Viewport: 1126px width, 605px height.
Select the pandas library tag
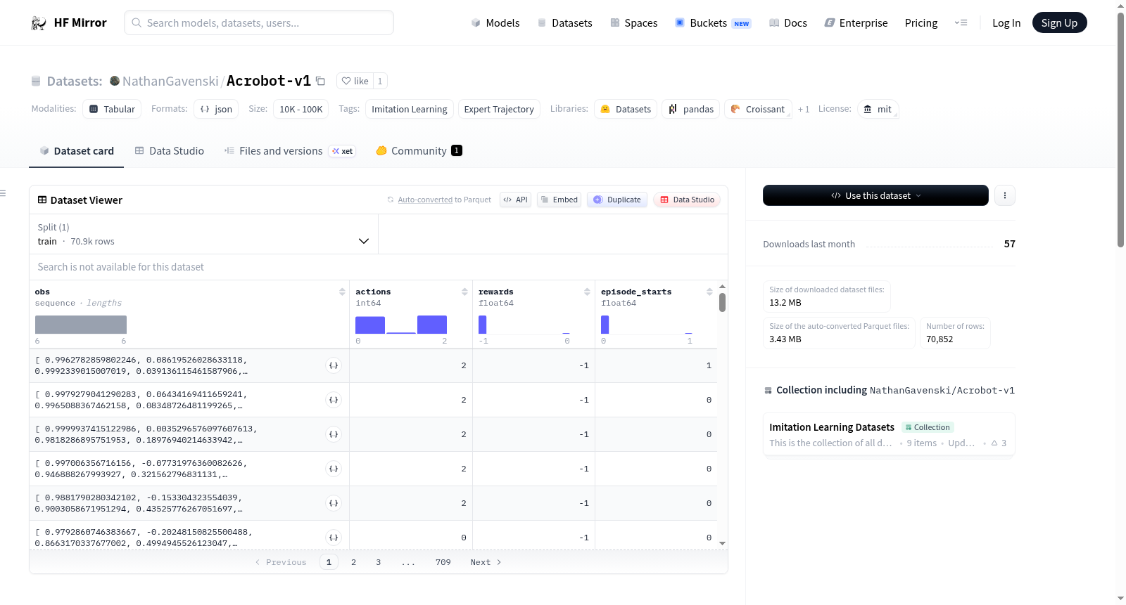pos(690,109)
